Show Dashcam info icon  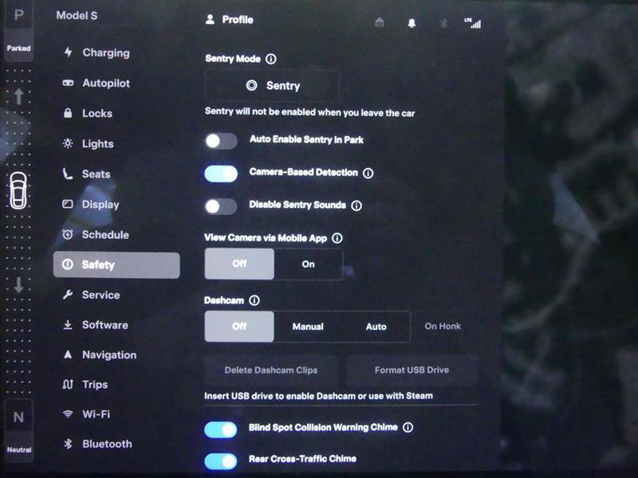pos(254,300)
